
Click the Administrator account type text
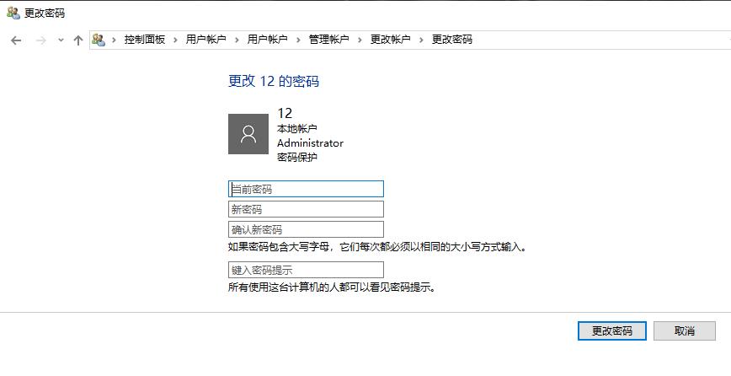(x=310, y=143)
